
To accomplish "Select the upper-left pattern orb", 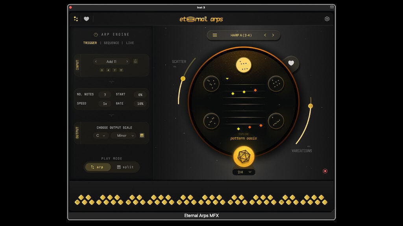I will (211, 83).
